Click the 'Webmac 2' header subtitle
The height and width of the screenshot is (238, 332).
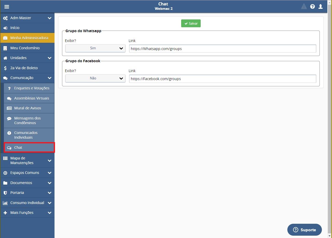click(164, 9)
